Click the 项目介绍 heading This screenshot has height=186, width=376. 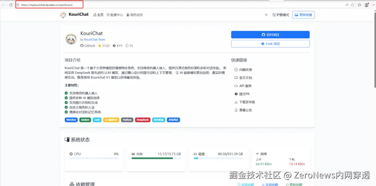[x=72, y=60]
